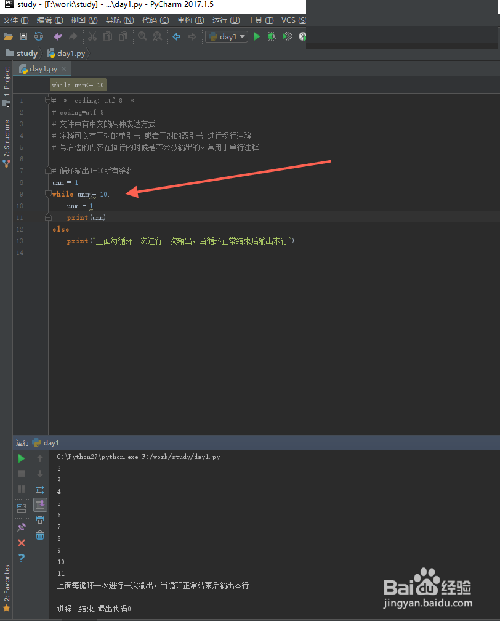
Task: Pin the Run tab with pushpin icon
Action: (x=22, y=527)
